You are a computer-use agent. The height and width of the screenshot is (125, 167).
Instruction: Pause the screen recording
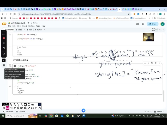pyautogui.click(x=4, y=43)
